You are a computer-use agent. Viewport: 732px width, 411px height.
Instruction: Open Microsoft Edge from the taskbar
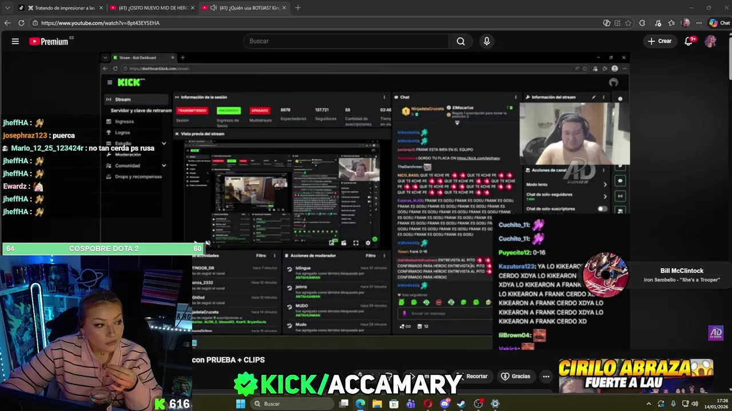pos(360,404)
